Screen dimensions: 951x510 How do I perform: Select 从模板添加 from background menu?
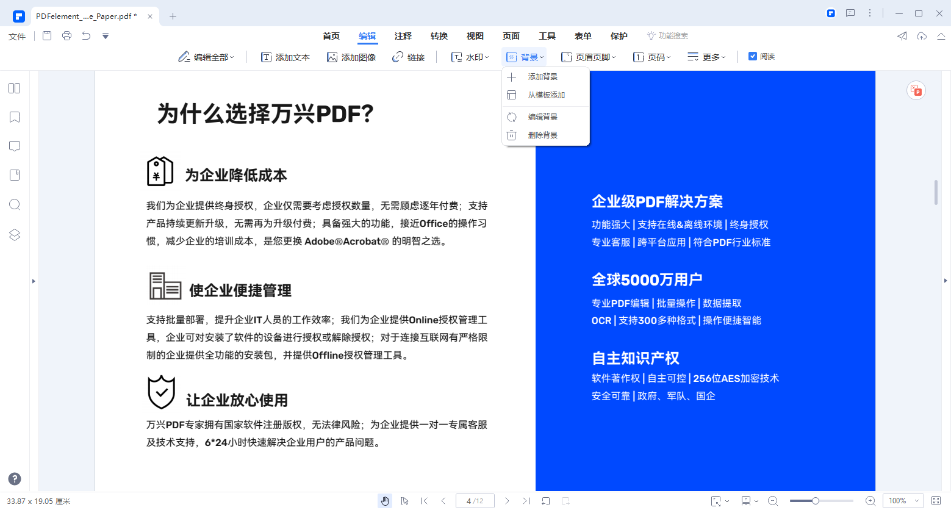(x=546, y=95)
